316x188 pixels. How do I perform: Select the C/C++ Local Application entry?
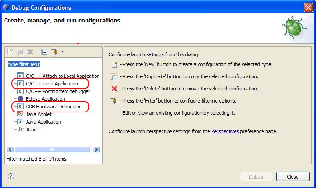48,84
